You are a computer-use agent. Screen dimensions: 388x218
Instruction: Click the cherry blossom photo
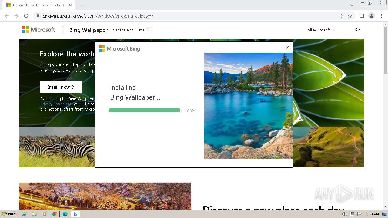point(105,196)
